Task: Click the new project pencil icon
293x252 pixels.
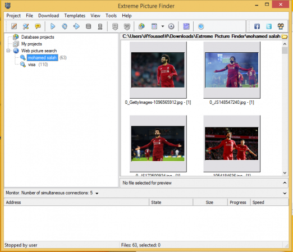Action: [14, 26]
